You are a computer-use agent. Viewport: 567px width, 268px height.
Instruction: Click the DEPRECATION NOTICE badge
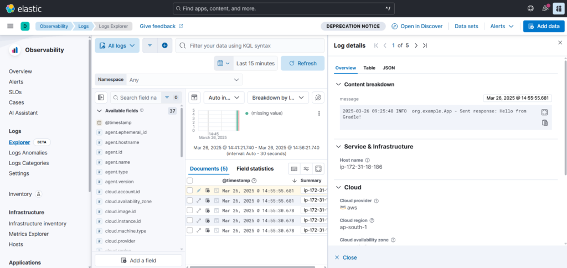(x=353, y=26)
